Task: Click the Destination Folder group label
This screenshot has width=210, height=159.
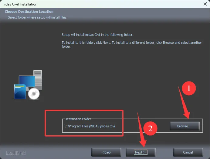Action: click(x=78, y=119)
